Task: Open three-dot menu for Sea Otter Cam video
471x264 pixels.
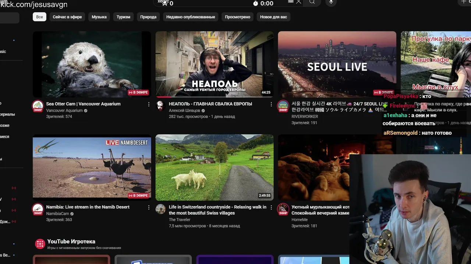Action: pos(149,104)
